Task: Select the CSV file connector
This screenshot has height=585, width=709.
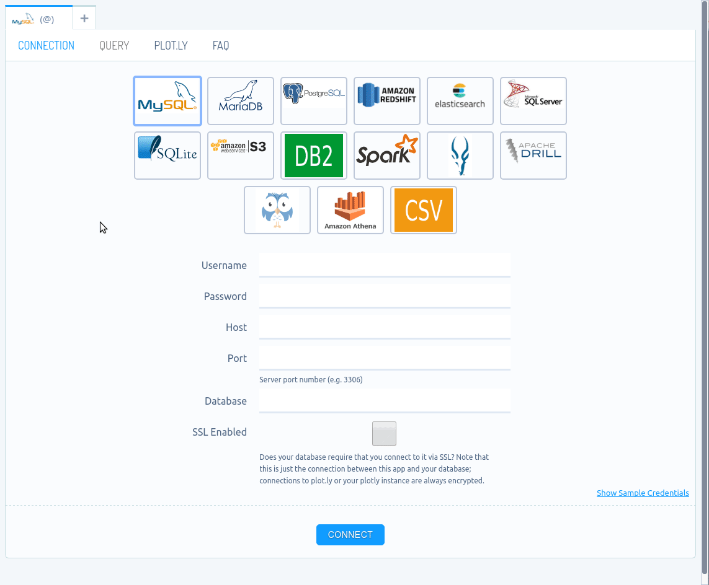Action: [x=424, y=210]
